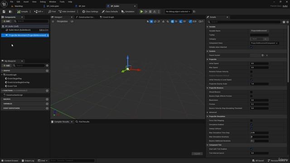Add a new event dispatcher with plus icon
290x163 pixels.
click(47, 108)
